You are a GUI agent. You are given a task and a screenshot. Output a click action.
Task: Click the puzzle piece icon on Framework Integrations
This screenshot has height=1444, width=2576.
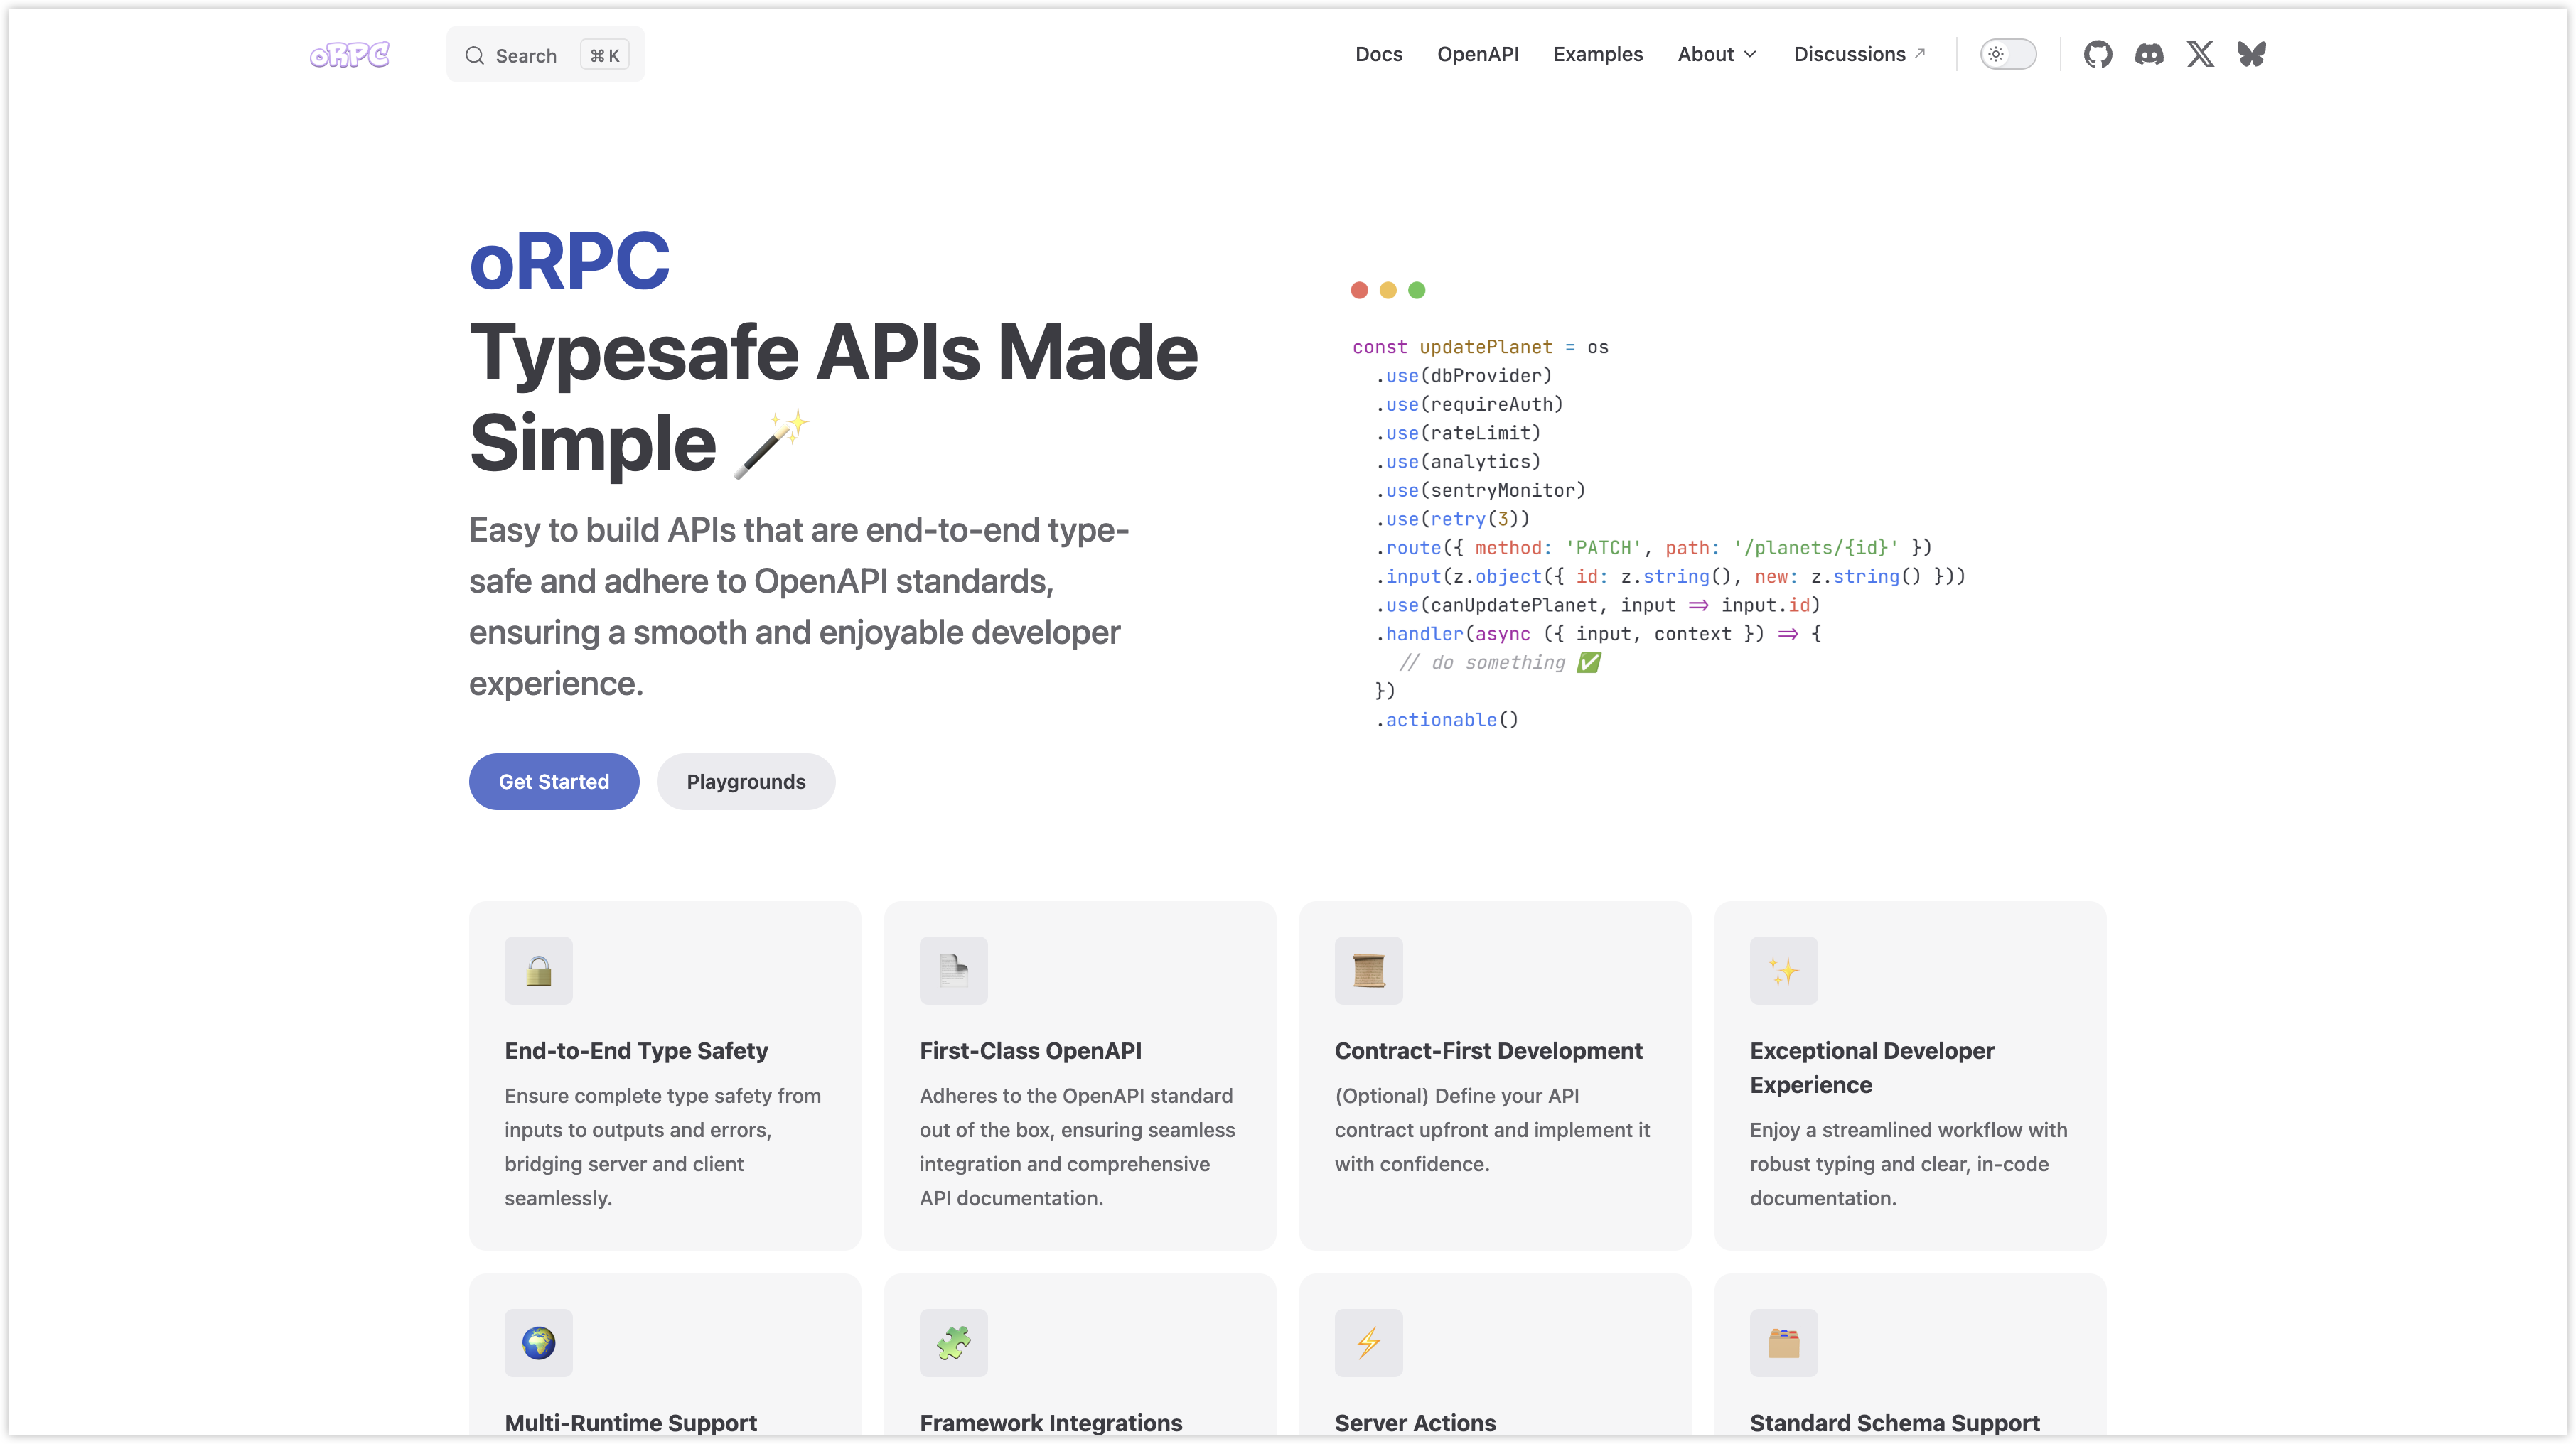(953, 1342)
